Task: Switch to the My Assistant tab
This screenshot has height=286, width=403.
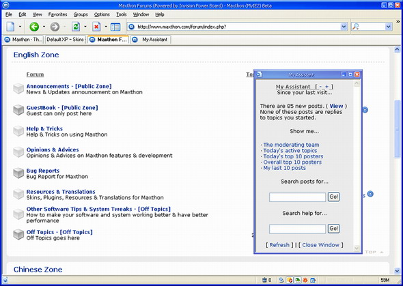Action: coord(151,40)
